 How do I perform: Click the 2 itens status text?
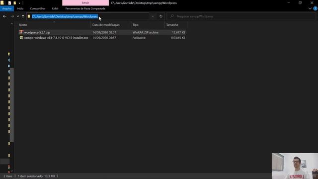(x=8, y=176)
